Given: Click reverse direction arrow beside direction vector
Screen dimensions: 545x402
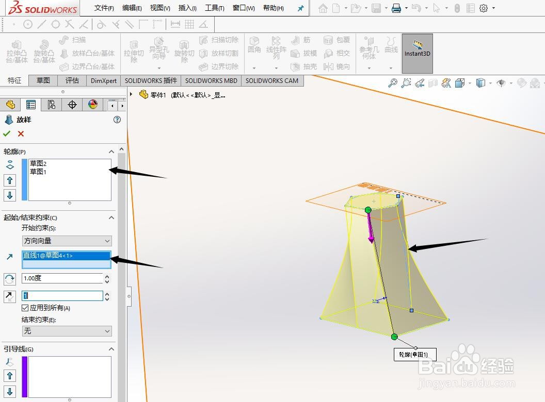Looking at the screenshot, I should pyautogui.click(x=9, y=257).
